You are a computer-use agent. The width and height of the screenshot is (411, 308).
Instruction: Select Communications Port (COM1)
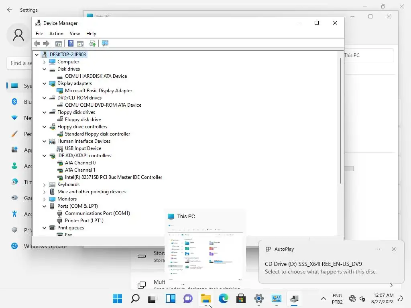pos(98,213)
